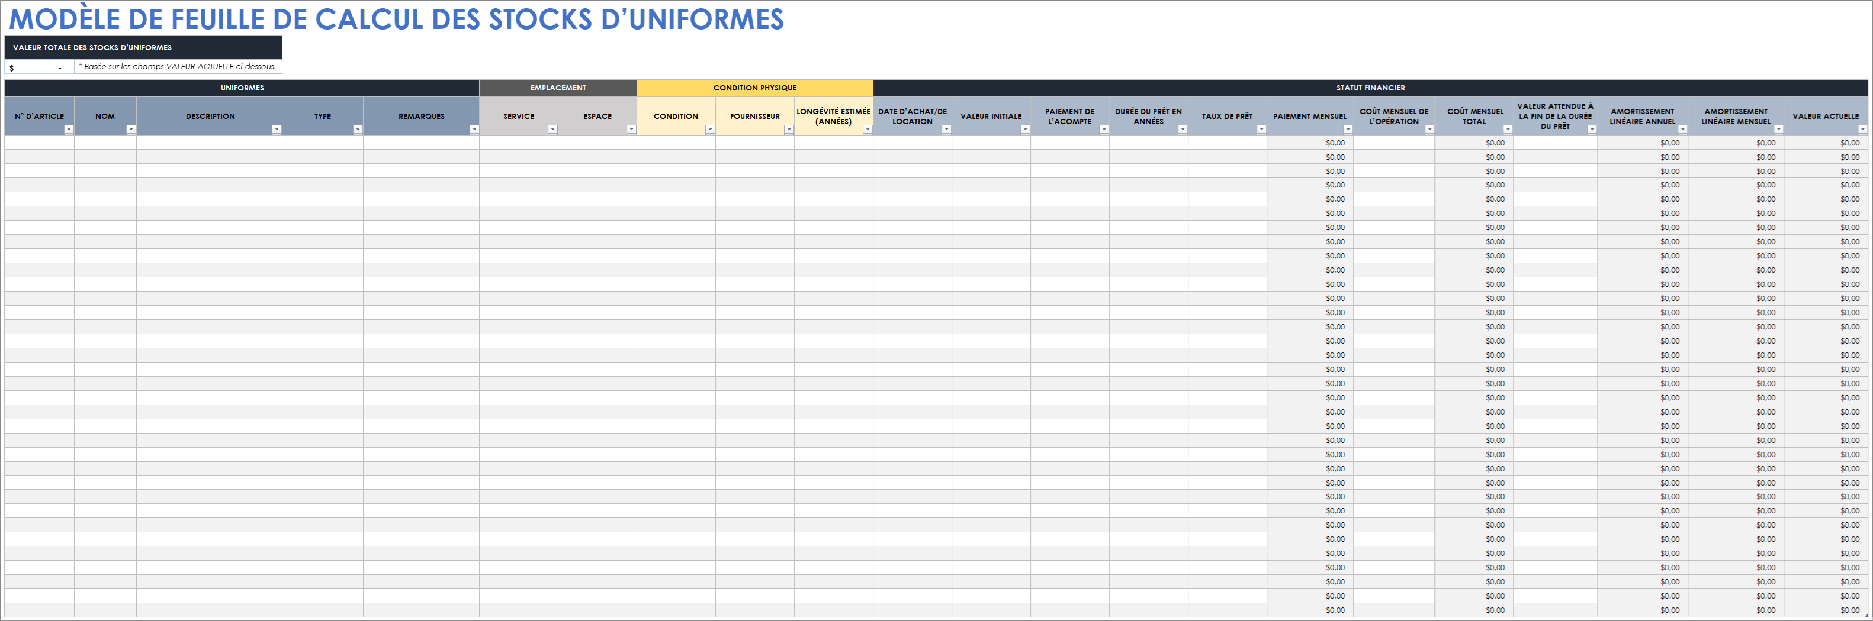Select the VALEUR INITIALE column header
The height and width of the screenshot is (621, 1873).
pyautogui.click(x=991, y=116)
